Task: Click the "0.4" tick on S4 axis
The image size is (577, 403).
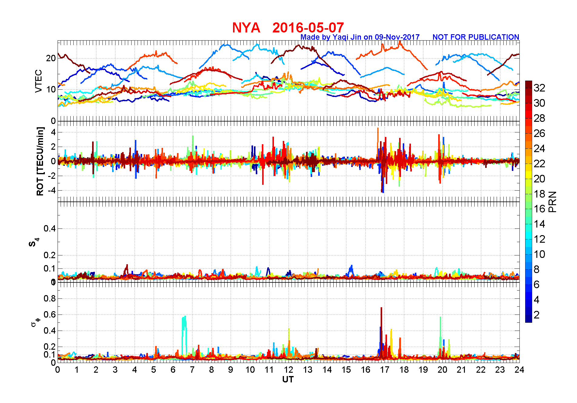Action: (50, 228)
